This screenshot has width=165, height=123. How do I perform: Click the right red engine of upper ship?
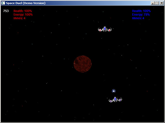click(x=109, y=30)
